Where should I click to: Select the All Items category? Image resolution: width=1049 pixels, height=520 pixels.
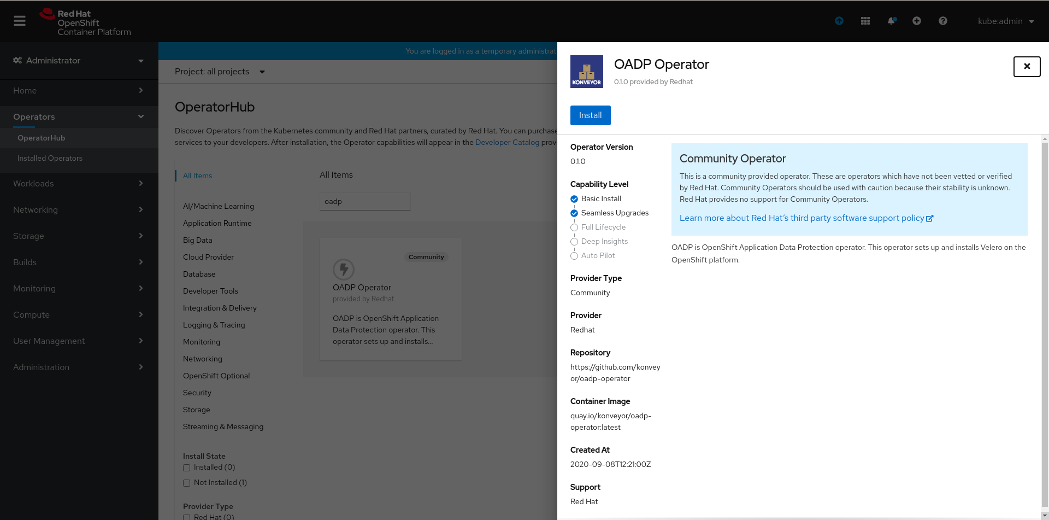[197, 176]
